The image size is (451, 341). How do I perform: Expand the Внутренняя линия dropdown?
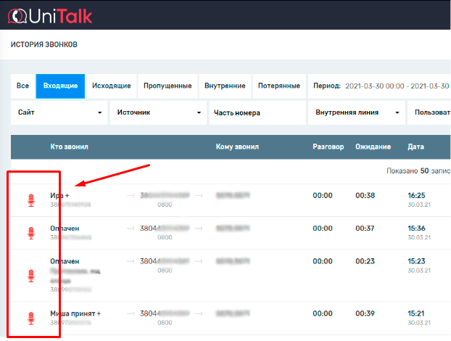[x=357, y=112]
